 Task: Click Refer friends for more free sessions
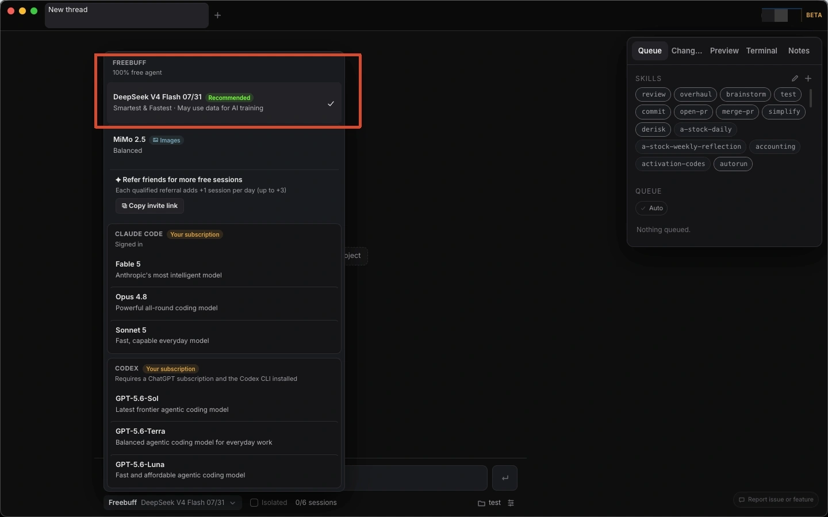[179, 180]
